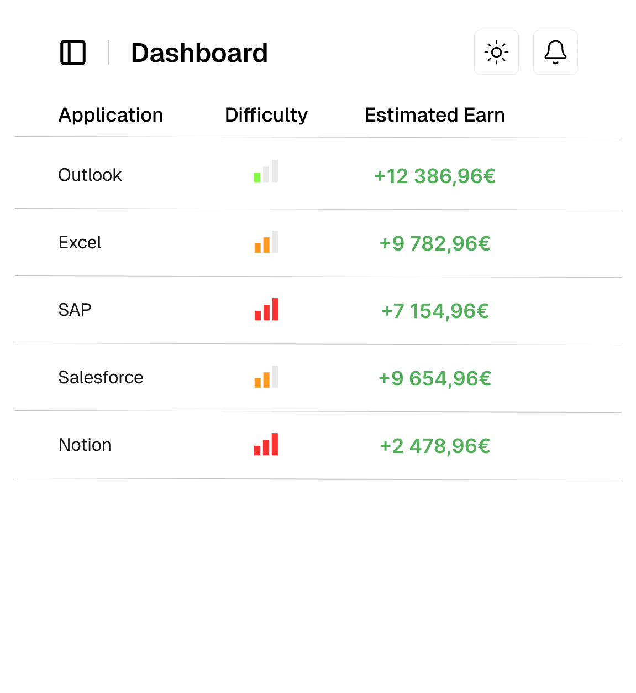Image resolution: width=636 pixels, height=693 pixels.
Task: Click Salesforce's orange difficulty bars icon
Action: point(266,377)
